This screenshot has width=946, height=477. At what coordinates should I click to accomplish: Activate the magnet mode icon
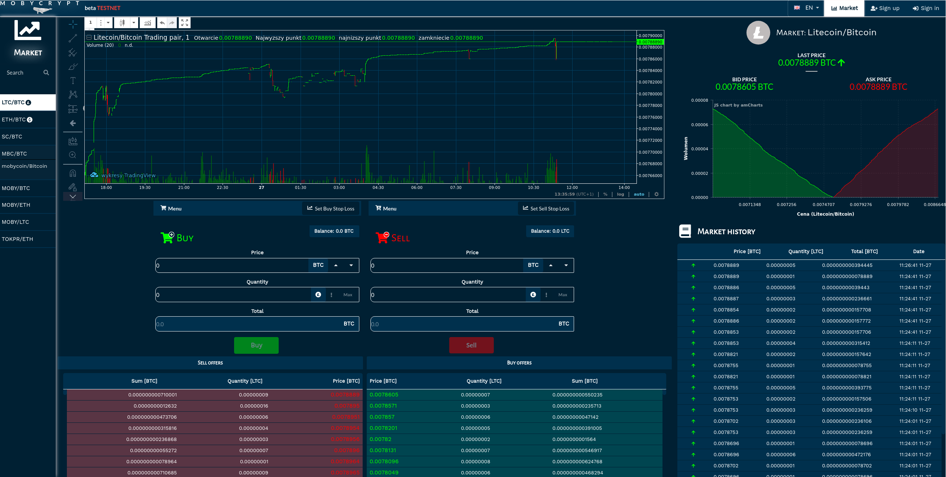(73, 173)
